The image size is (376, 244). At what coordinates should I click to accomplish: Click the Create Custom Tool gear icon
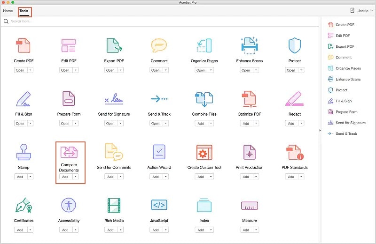(204, 152)
